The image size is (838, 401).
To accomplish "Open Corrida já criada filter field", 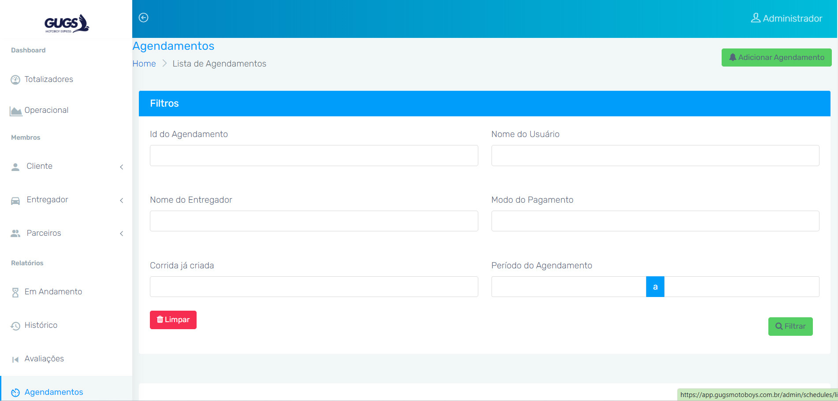I will tap(313, 286).
